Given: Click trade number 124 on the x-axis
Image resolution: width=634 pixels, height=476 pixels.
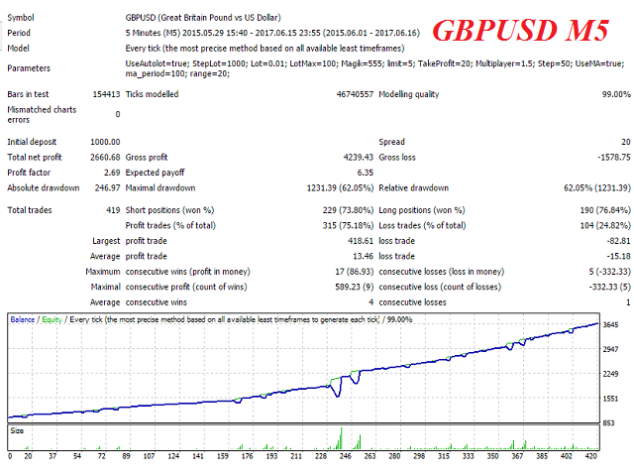Looking at the screenshot, I should coord(173,456).
